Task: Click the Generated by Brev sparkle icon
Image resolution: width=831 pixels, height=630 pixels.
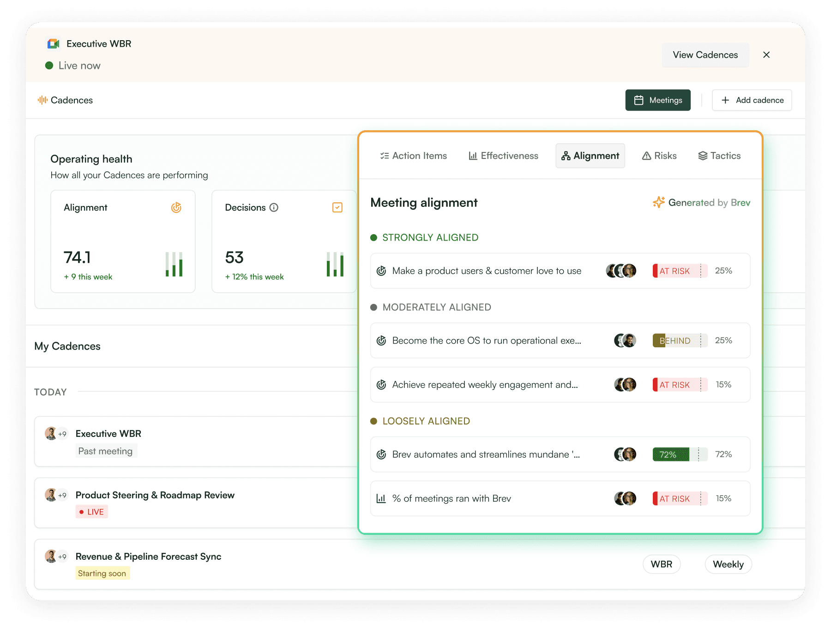Action: (x=659, y=202)
